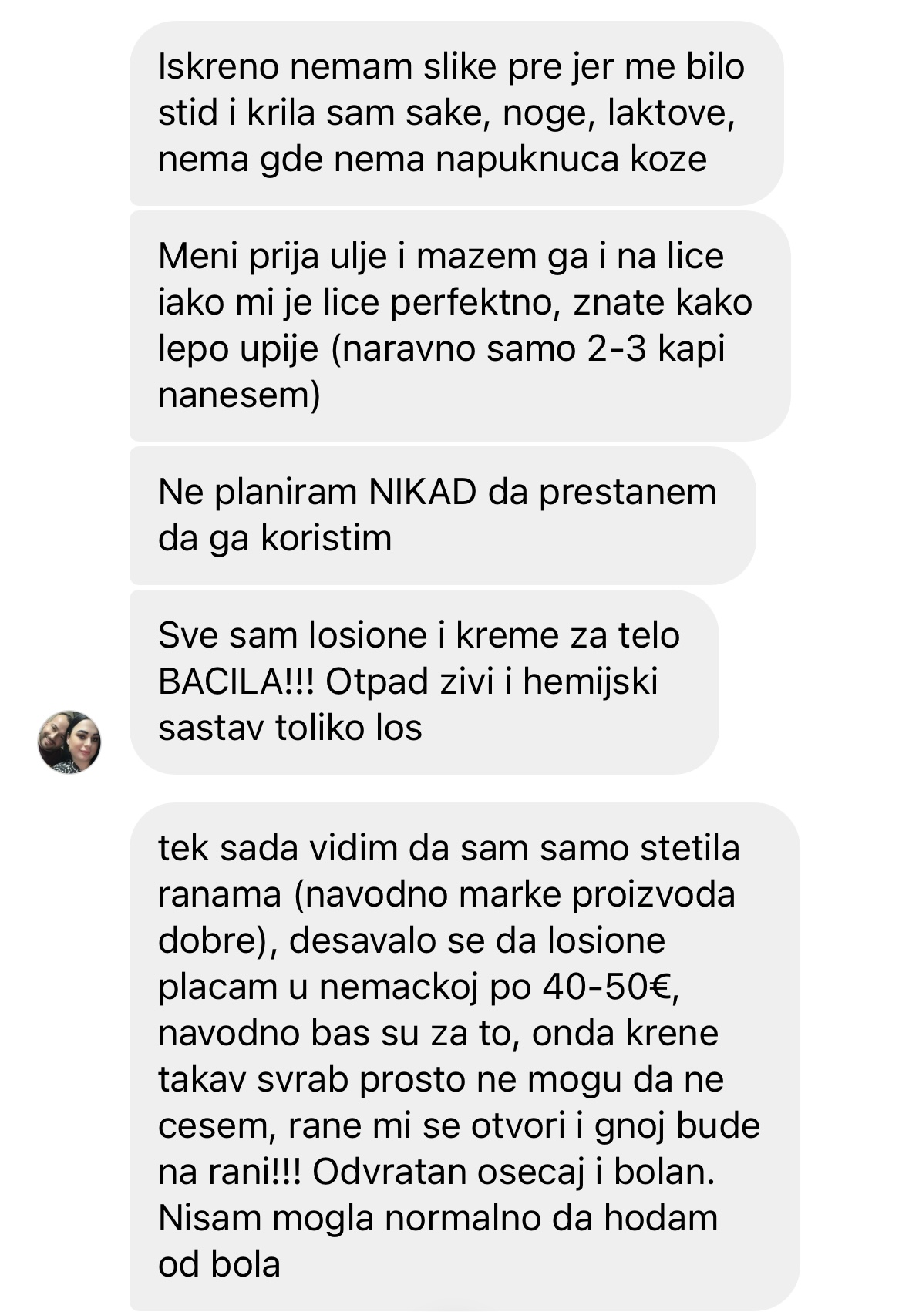909x1312 pixels.
Task: Open the sender's profile picture avatar
Action: click(69, 742)
